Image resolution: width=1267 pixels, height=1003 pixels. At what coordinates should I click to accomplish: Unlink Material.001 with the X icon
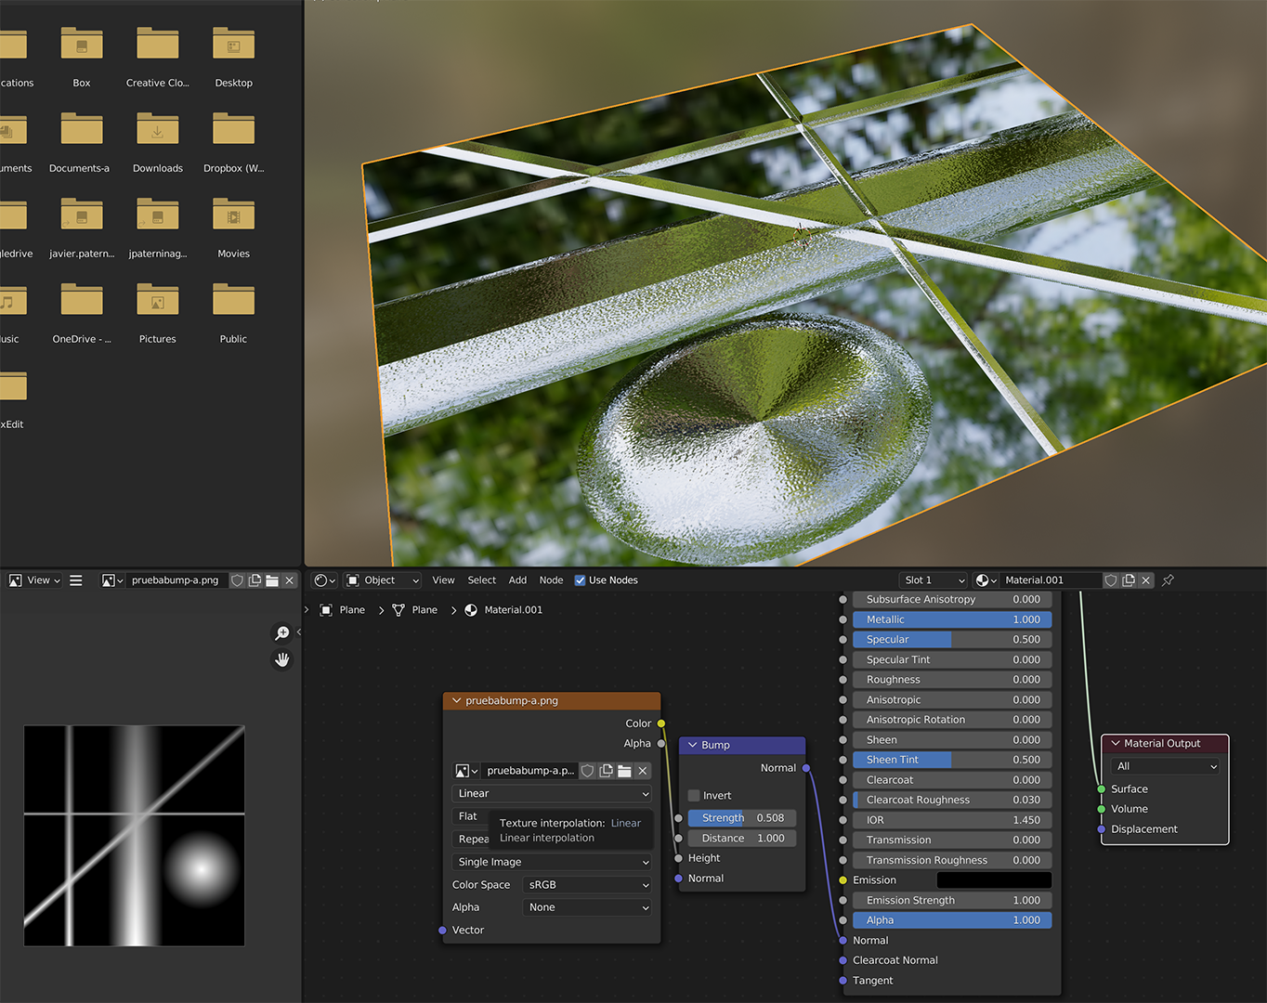click(x=1146, y=580)
